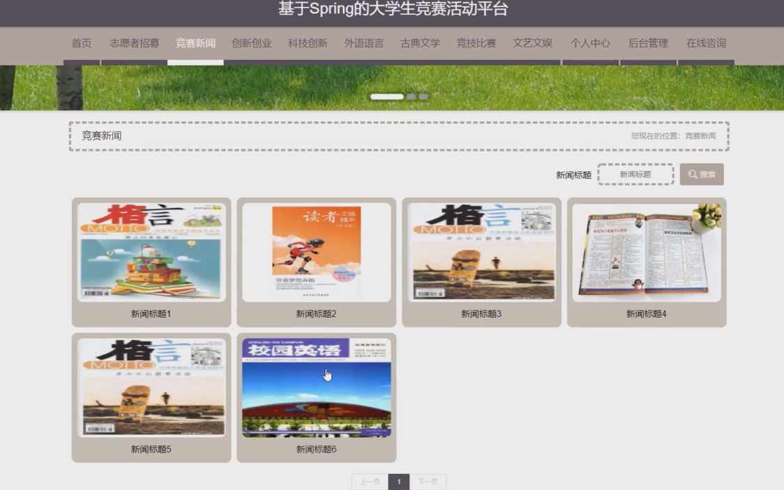Switch to 外语语言 category
784x490 pixels.
tap(363, 43)
